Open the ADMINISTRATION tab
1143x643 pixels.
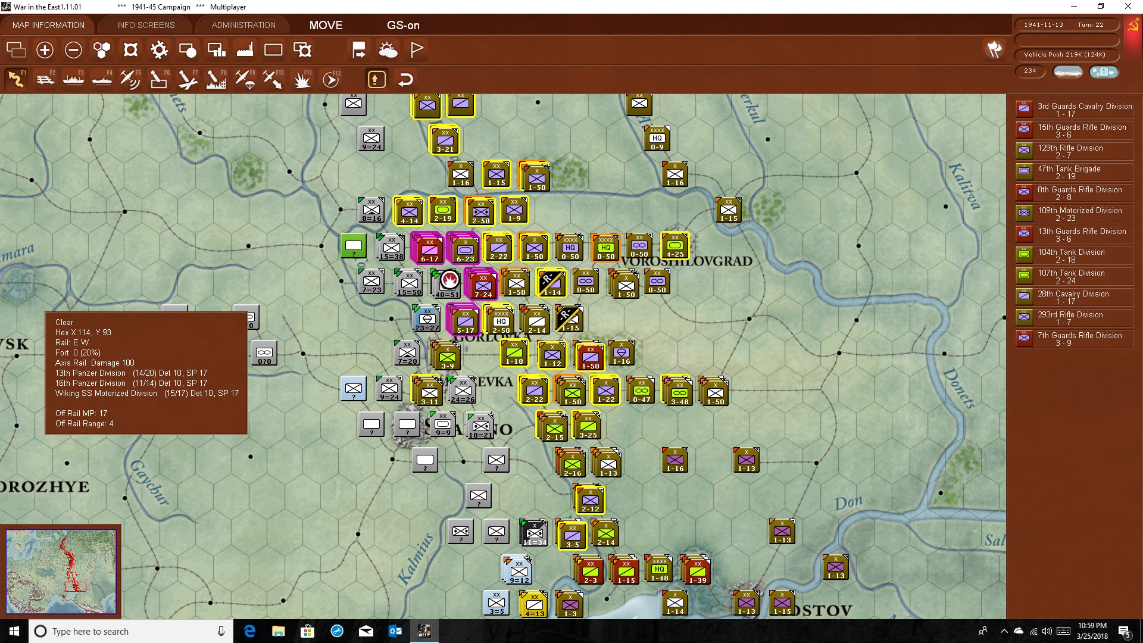coord(243,25)
